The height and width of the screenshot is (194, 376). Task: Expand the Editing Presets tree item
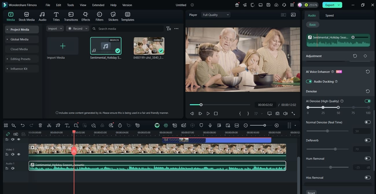pos(8,59)
